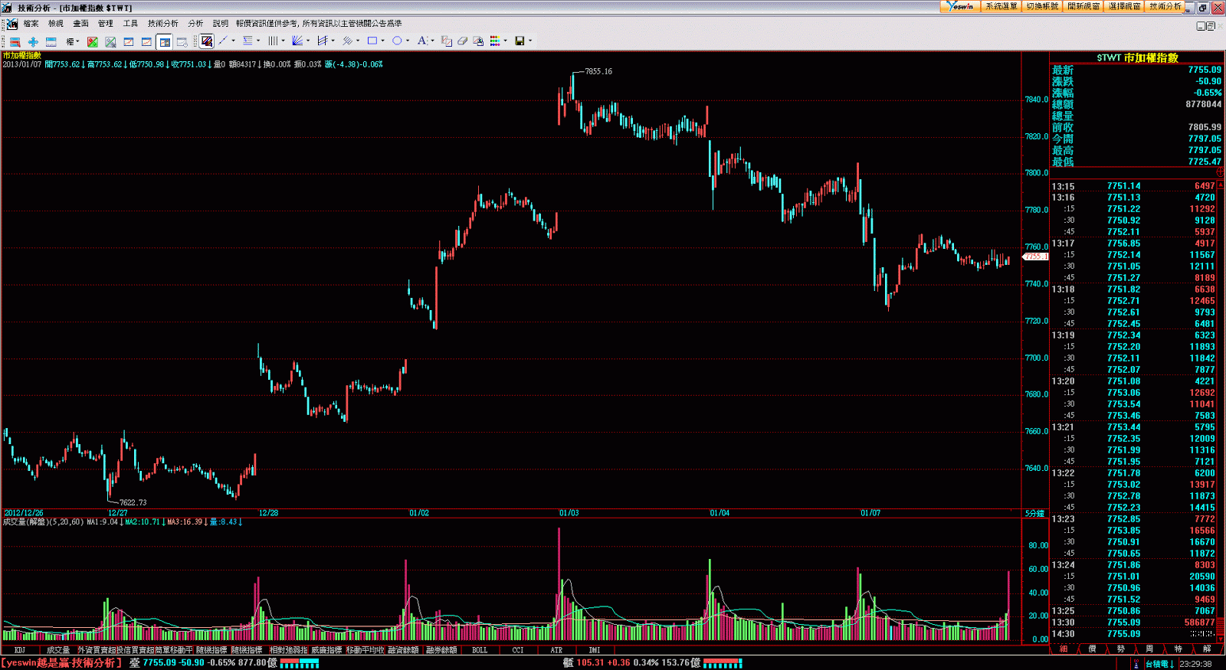Expand the ellipse tool dropdown
The image size is (1226, 670).
point(408,41)
